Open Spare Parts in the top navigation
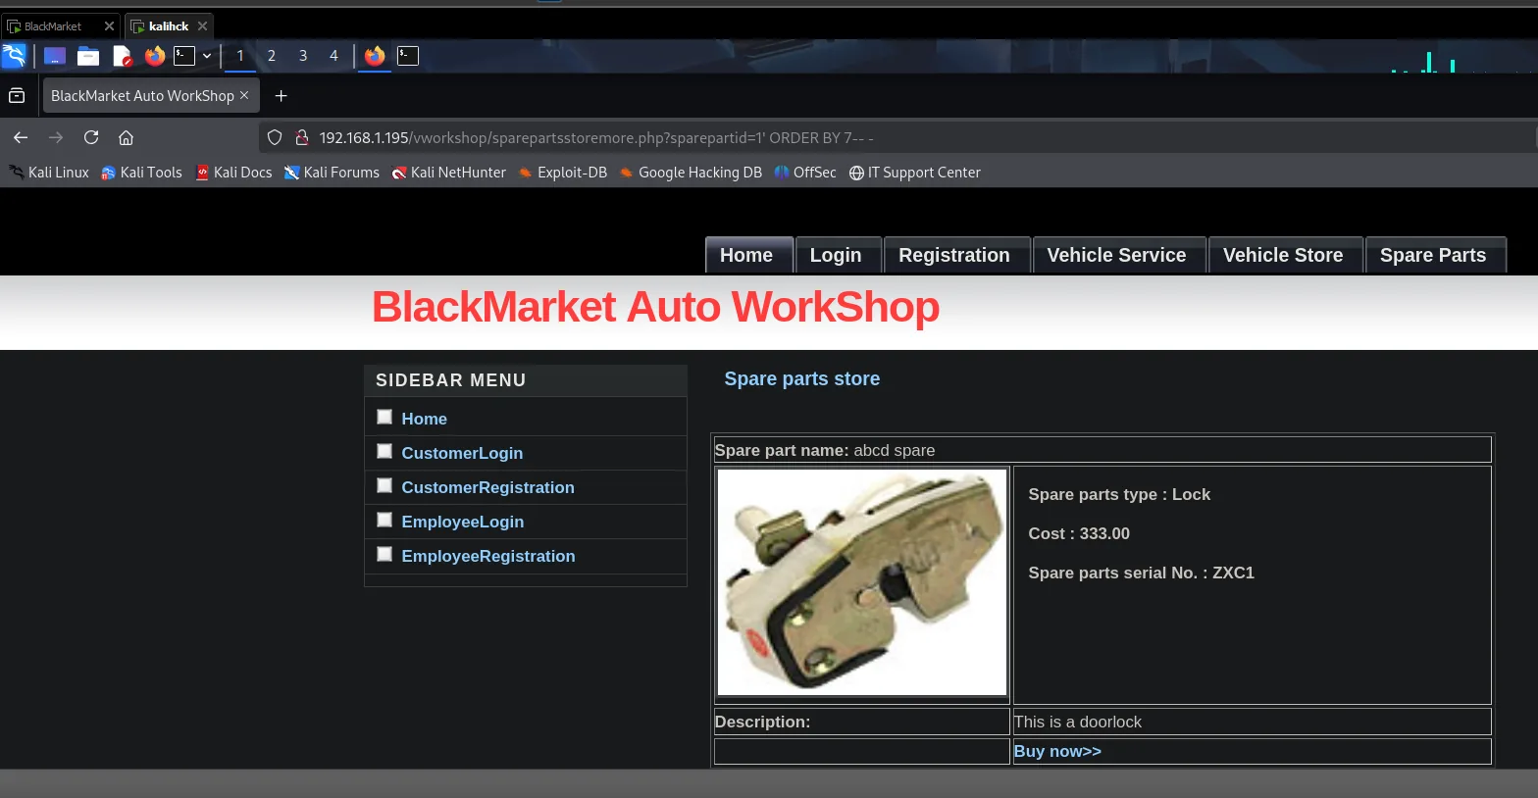 1433,255
